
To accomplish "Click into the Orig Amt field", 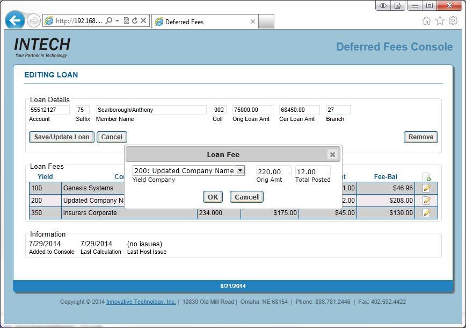I will click(273, 171).
